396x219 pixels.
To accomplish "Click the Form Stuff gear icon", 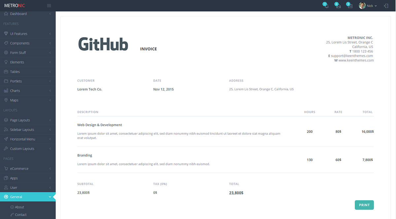I will pyautogui.click(x=6, y=53).
